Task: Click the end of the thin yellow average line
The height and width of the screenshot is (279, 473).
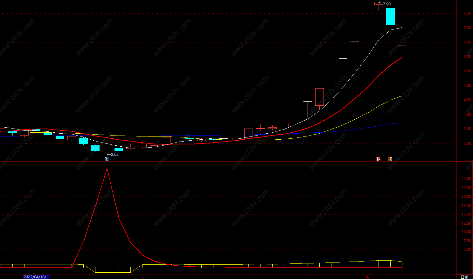Action: click(x=402, y=96)
